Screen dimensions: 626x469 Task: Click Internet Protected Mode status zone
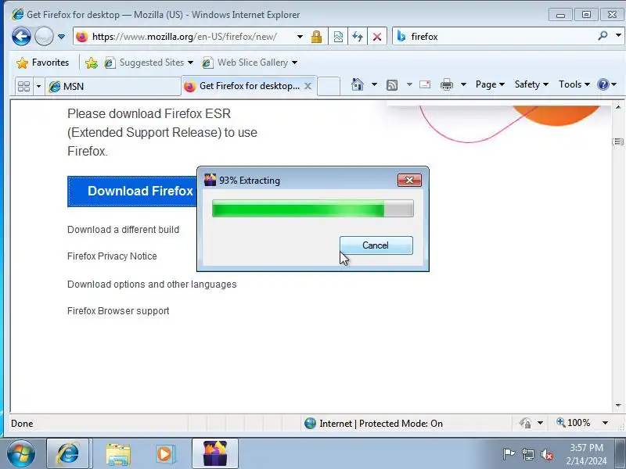(x=373, y=423)
